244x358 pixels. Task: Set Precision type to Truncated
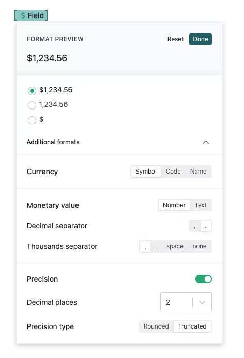[x=192, y=326]
